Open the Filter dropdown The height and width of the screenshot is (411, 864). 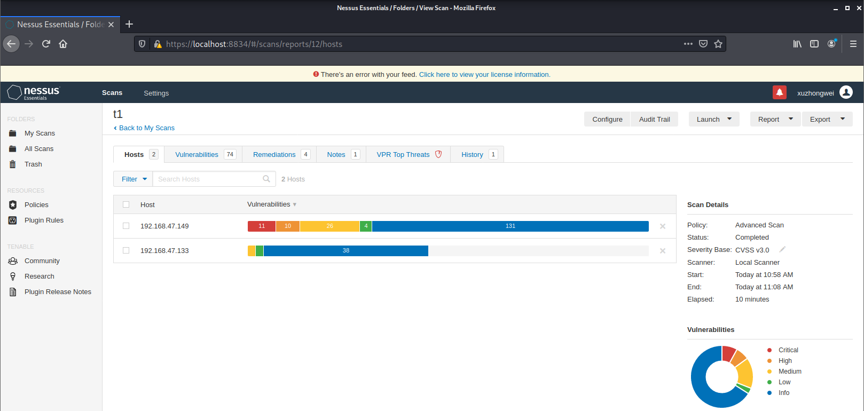tap(133, 179)
